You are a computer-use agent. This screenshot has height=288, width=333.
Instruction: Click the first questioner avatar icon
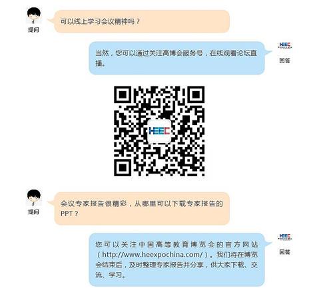(x=34, y=15)
